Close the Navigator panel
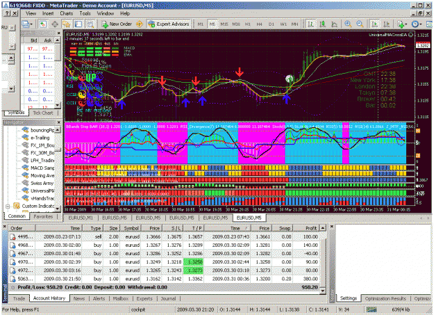Viewport: 434px width, 315px height. click(59, 122)
